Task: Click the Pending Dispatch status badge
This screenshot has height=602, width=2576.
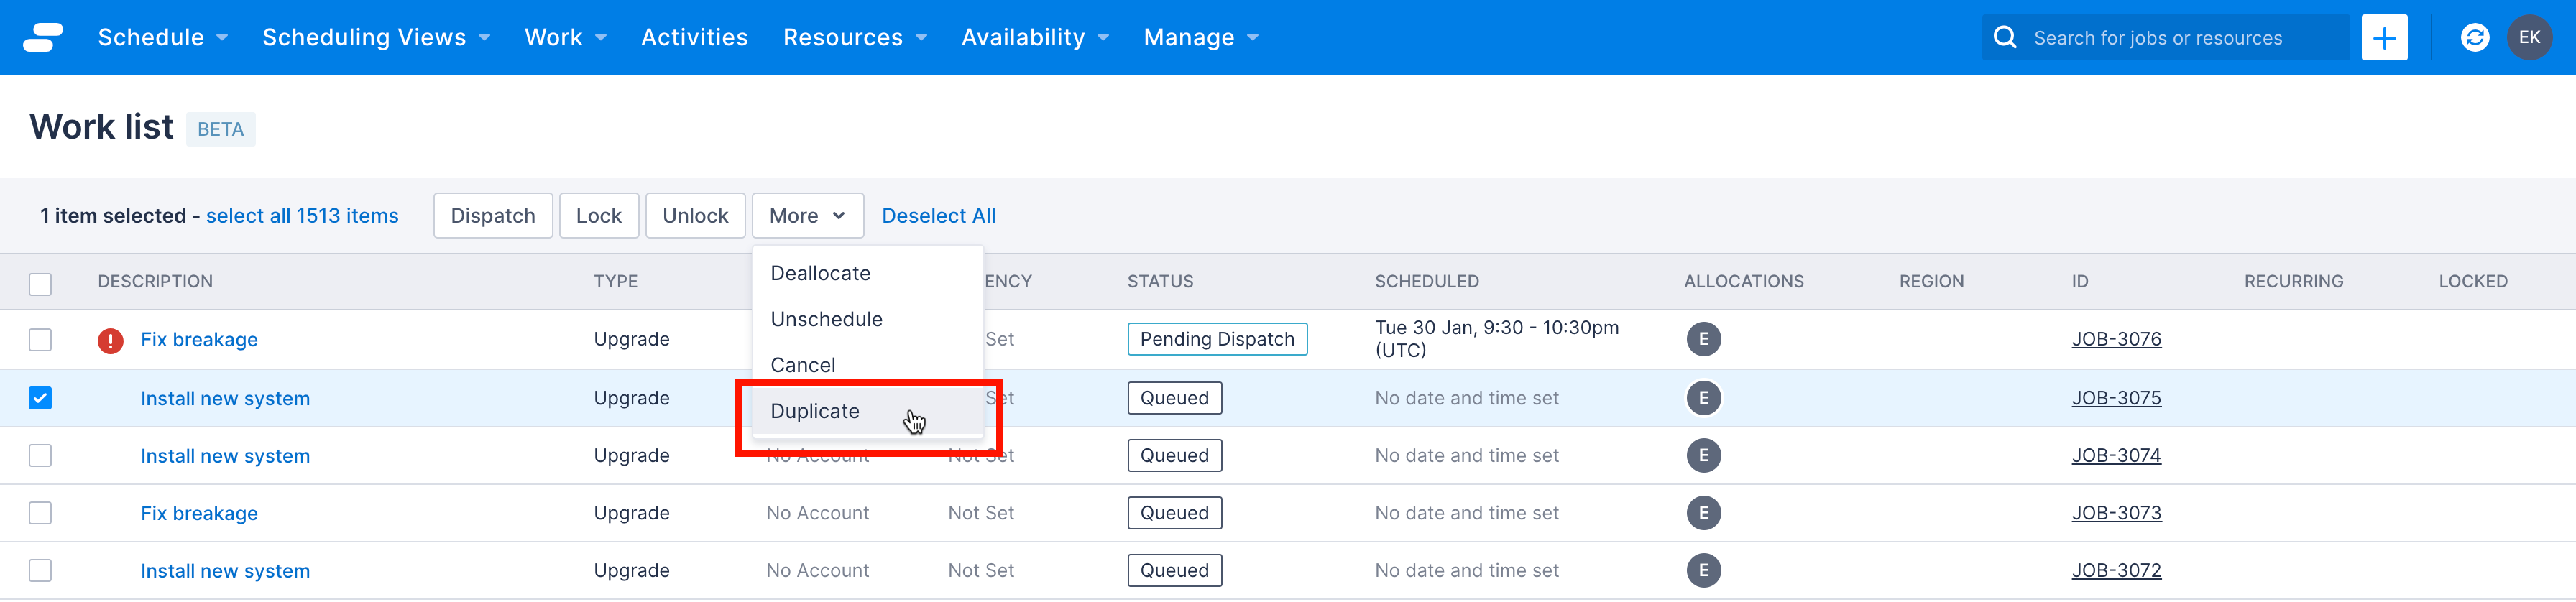Action: [x=1217, y=339]
